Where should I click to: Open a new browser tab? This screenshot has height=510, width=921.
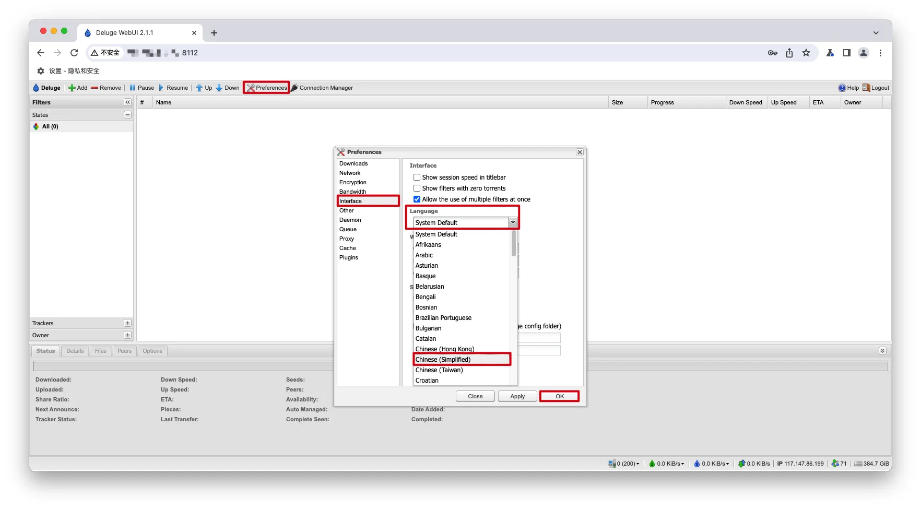(x=214, y=33)
